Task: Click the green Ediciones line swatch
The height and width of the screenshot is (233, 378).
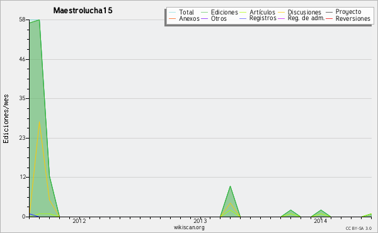Action: [204, 13]
